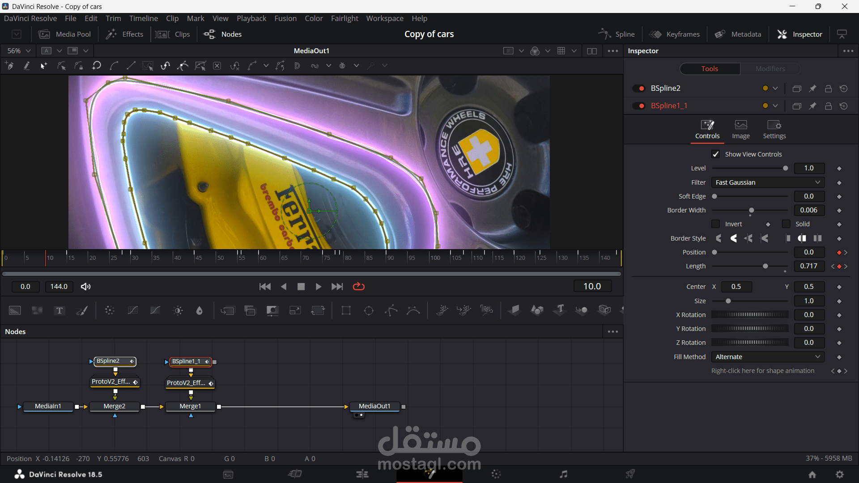Open the Fusion menu
The image size is (859, 483).
coord(285,18)
